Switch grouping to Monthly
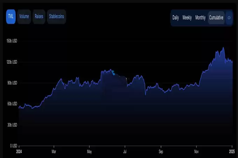Image resolution: width=238 pixels, height=158 pixels. click(200, 17)
